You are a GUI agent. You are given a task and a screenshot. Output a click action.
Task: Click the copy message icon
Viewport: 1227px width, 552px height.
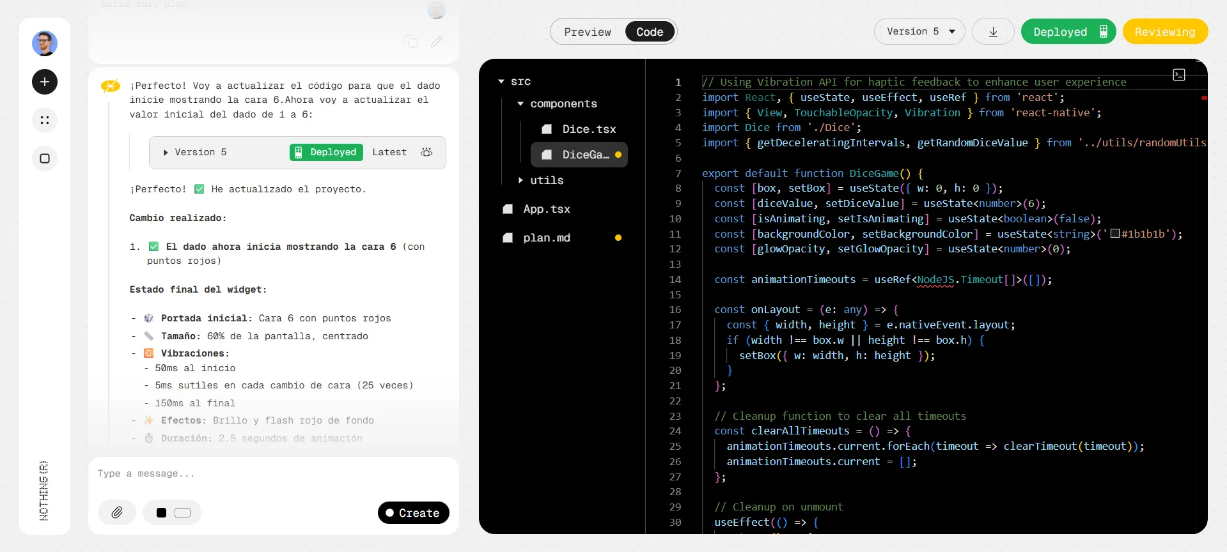click(411, 42)
